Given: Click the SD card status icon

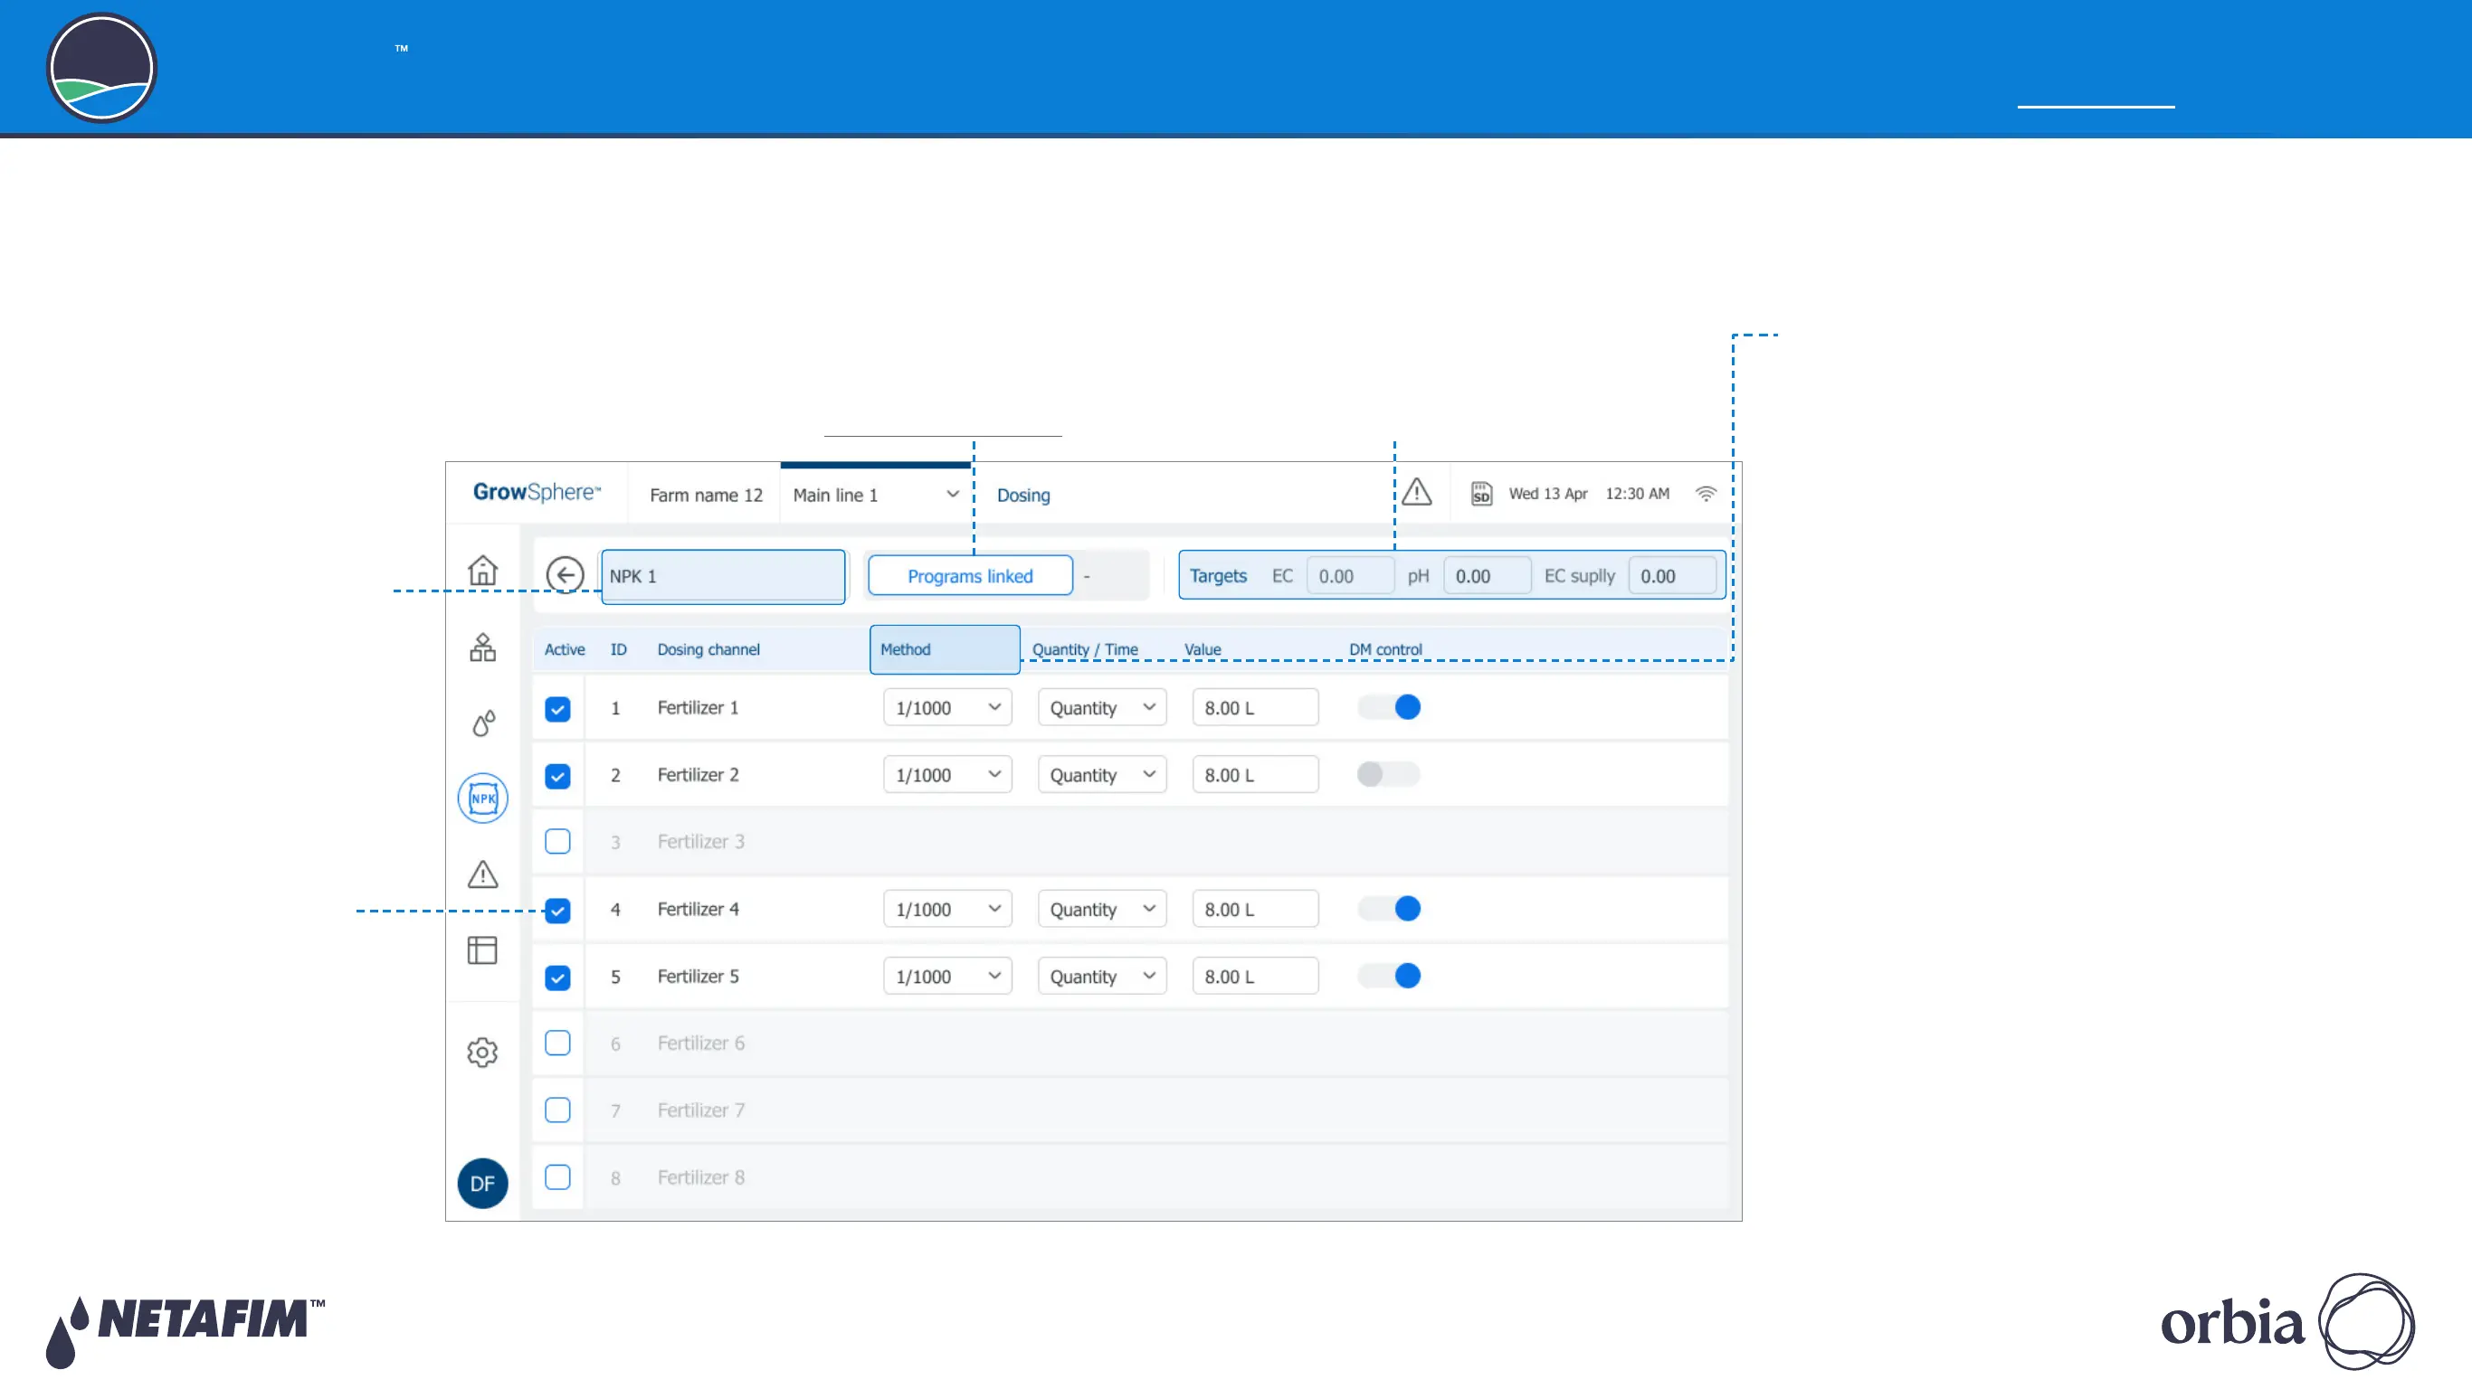Looking at the screenshot, I should point(1482,494).
